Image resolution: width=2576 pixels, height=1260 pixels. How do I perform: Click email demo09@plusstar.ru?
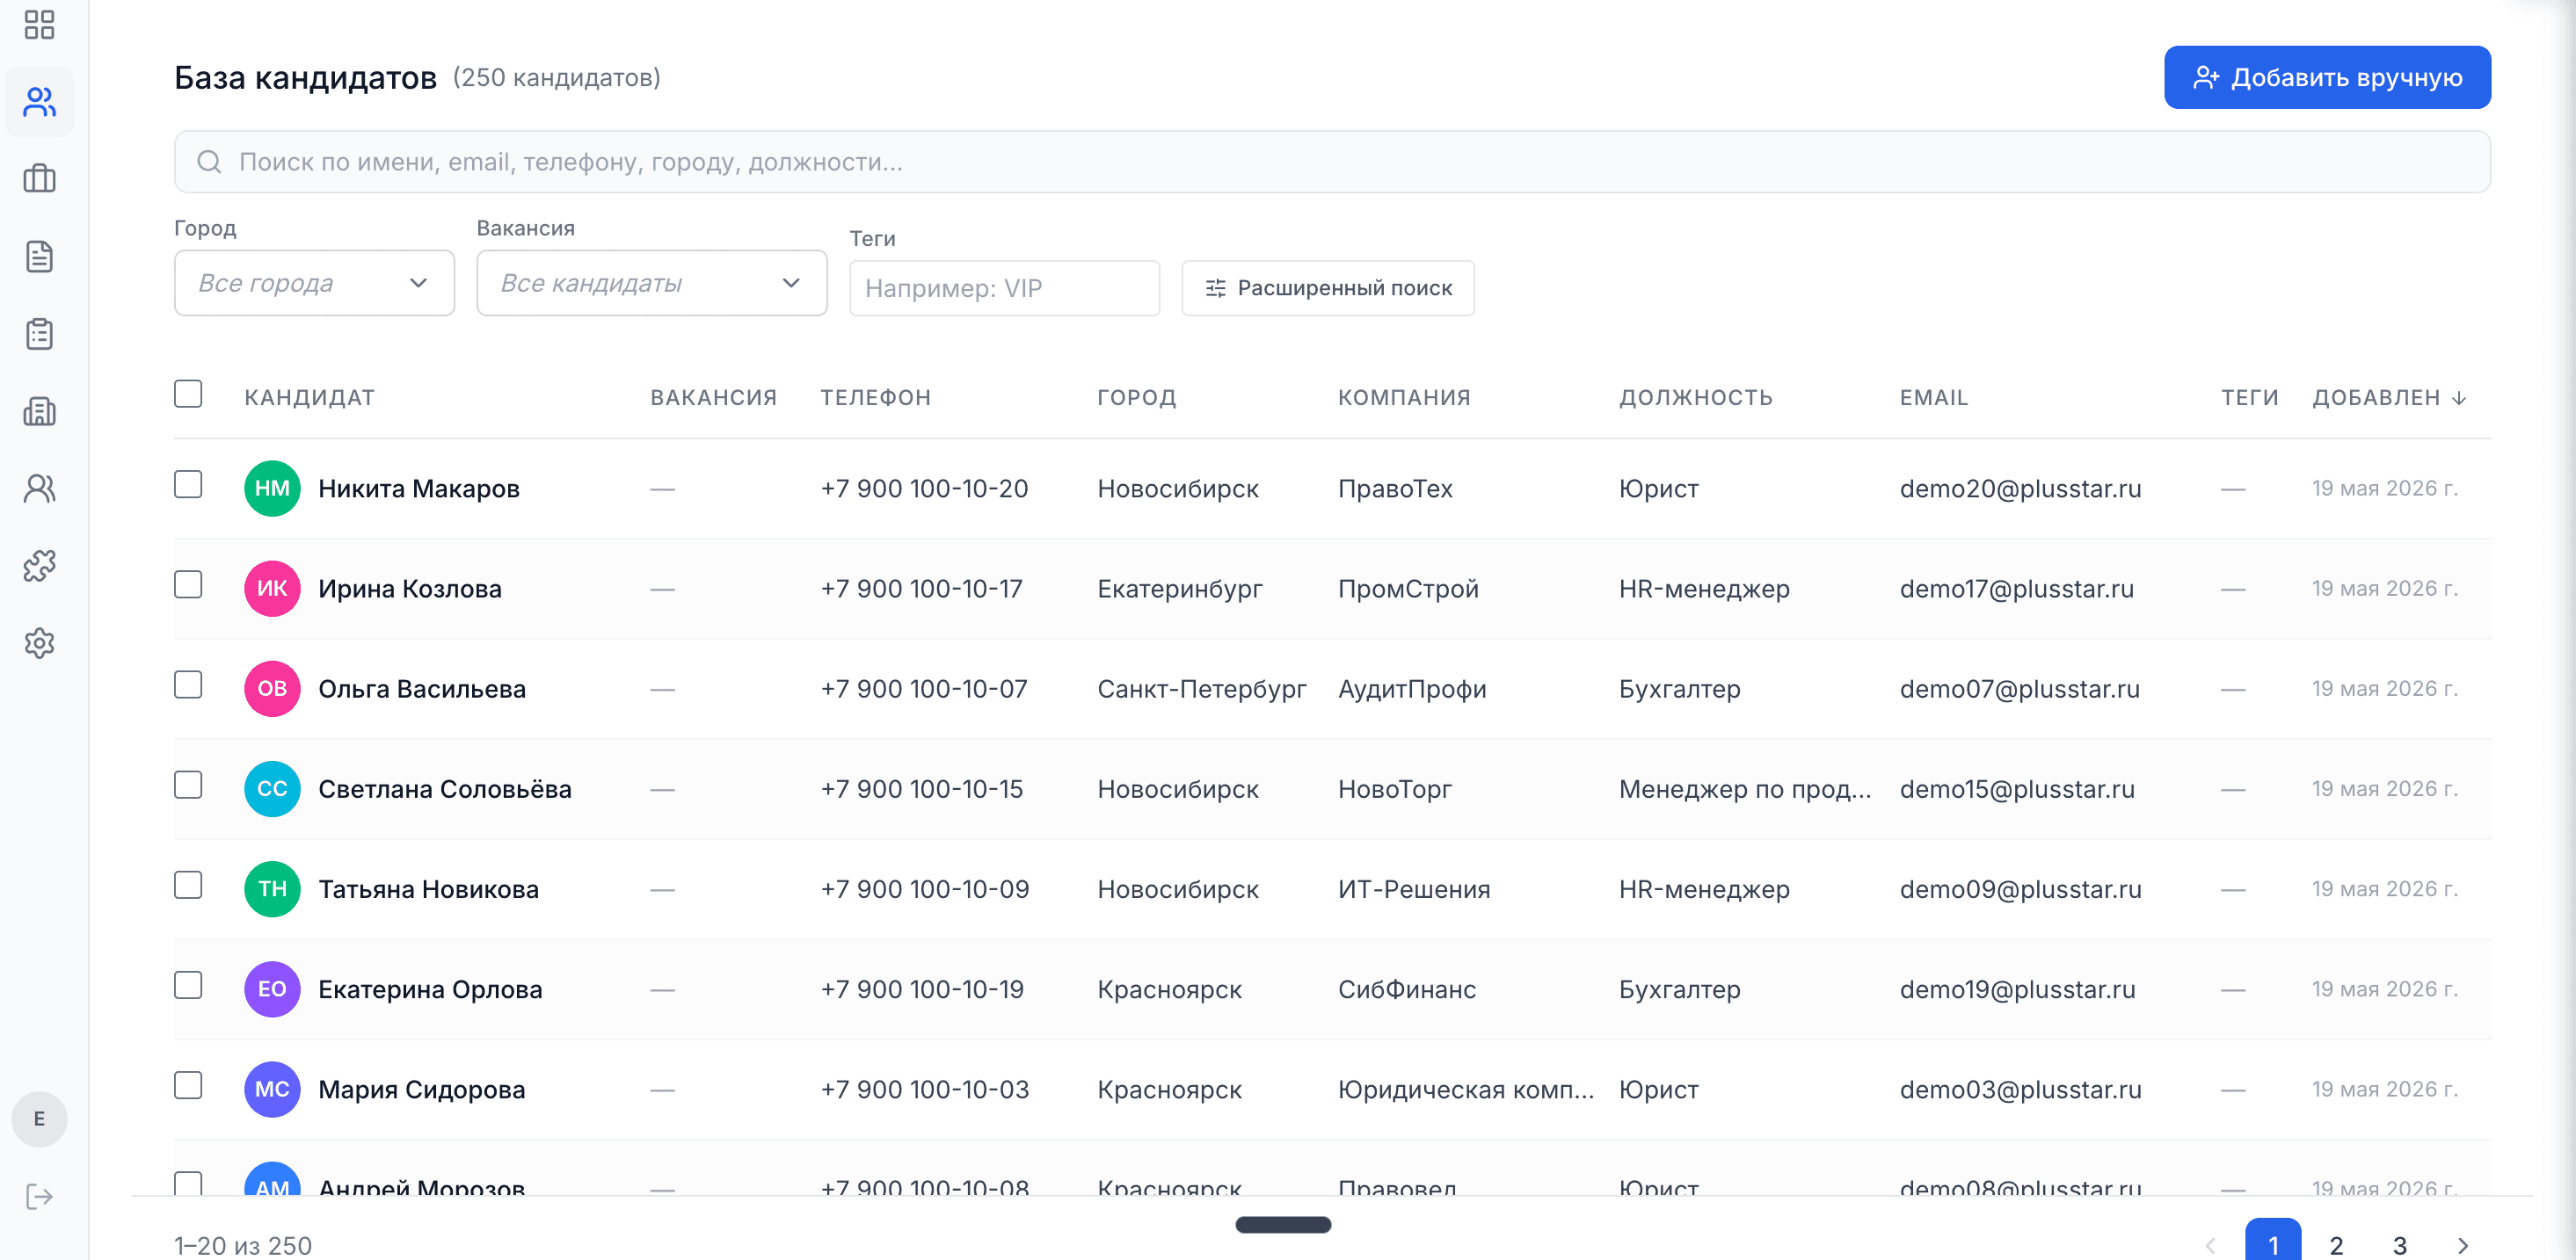click(x=2020, y=888)
